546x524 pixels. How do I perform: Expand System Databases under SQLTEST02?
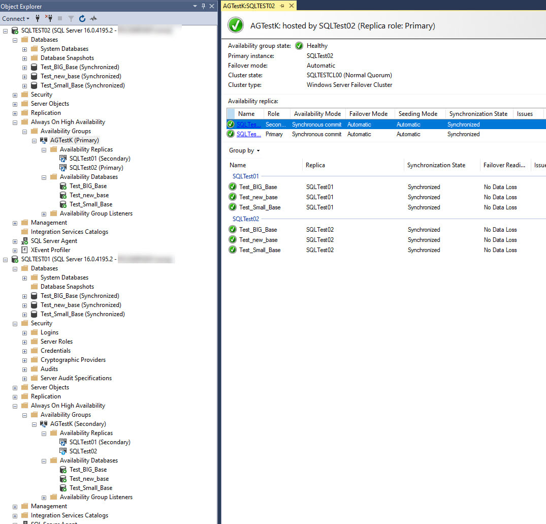coord(25,49)
